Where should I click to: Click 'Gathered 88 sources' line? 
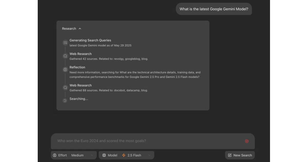tap(109, 91)
